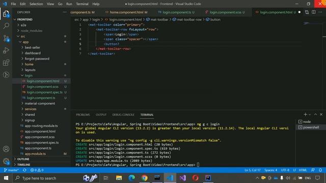326x183 pixels.
Task: Split the editor to the right
Action: (x=314, y=12)
